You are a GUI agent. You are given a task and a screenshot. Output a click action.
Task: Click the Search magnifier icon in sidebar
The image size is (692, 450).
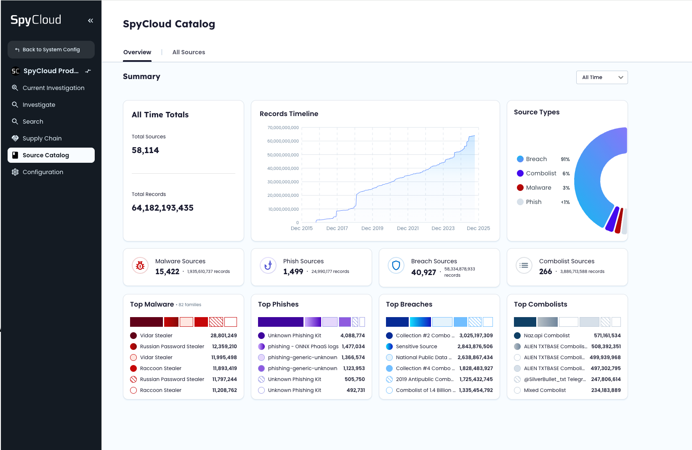[15, 122]
